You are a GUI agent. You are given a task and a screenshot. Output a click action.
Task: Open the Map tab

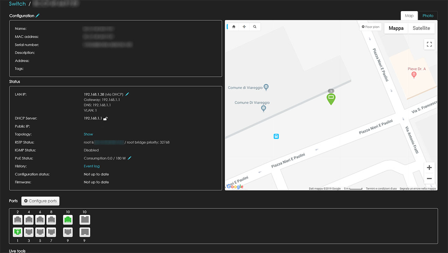pos(409,16)
